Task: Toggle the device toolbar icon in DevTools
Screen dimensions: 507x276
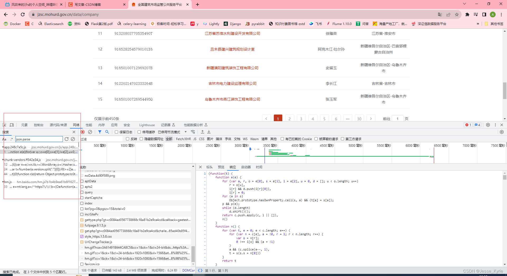Action: [x=12, y=125]
